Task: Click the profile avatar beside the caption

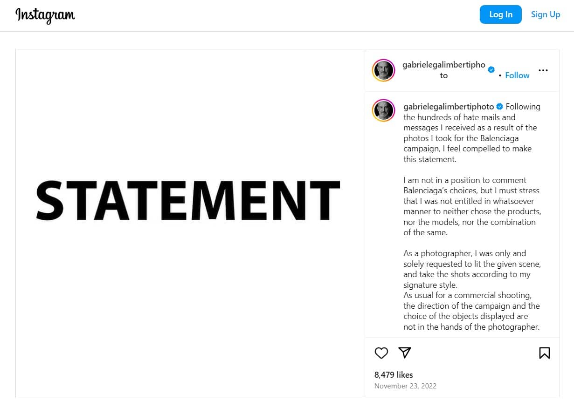Action: coord(384,110)
